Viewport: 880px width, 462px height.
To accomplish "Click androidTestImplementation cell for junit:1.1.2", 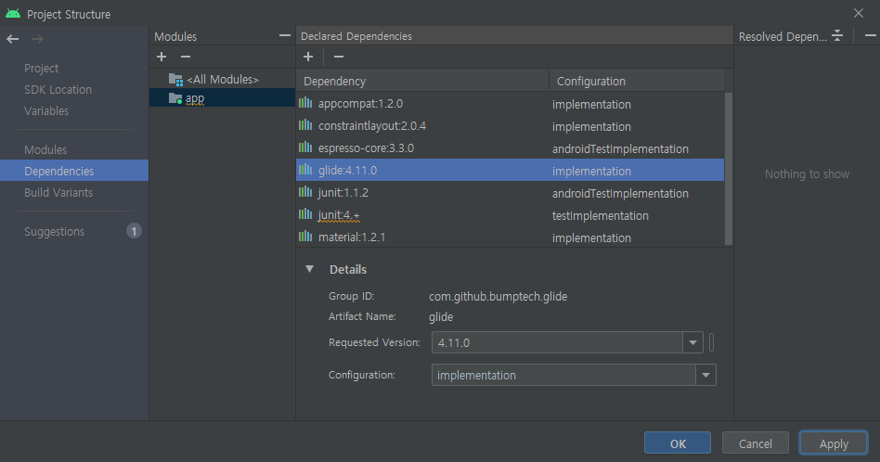I will click(620, 194).
